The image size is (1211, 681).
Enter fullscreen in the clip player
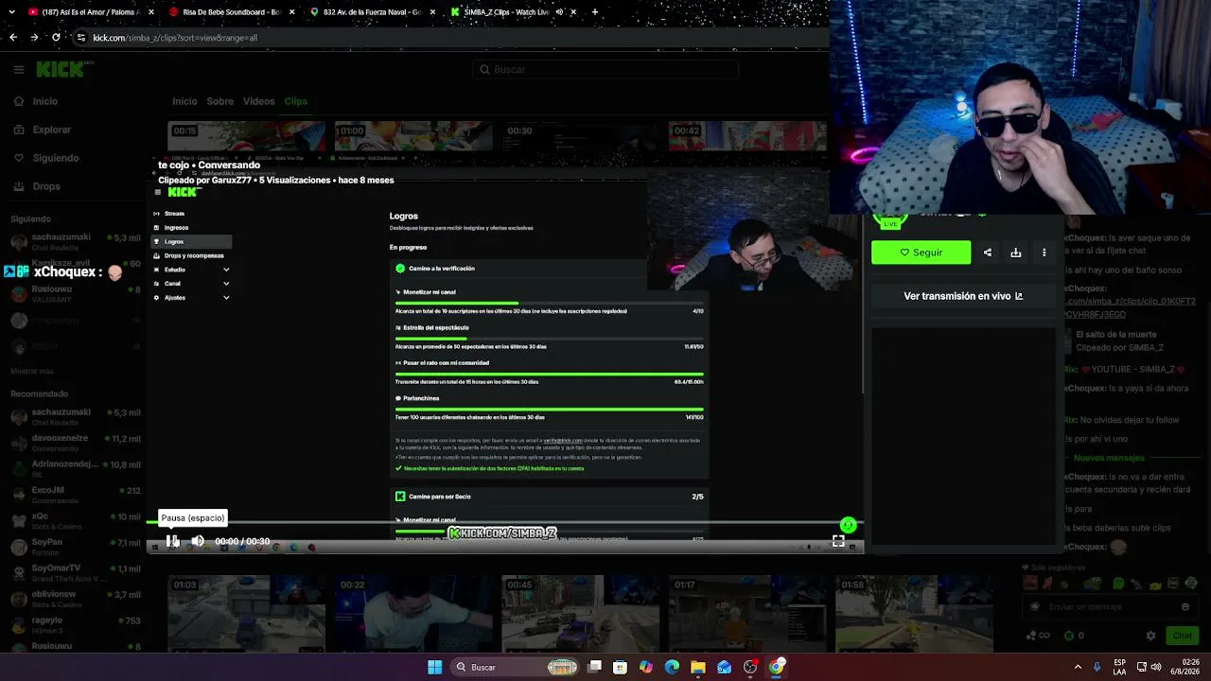point(838,541)
